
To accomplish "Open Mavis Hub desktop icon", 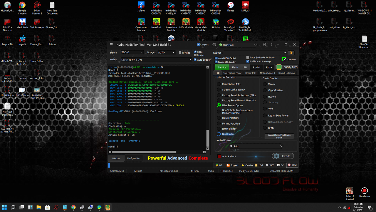I will coord(22,24).
